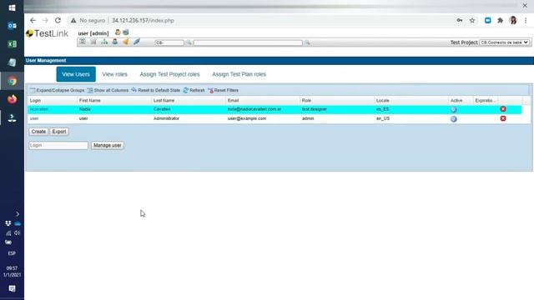Toggle active status for ncavalieri user
Image resolution: width=534 pixels, height=300 pixels.
pos(454,109)
